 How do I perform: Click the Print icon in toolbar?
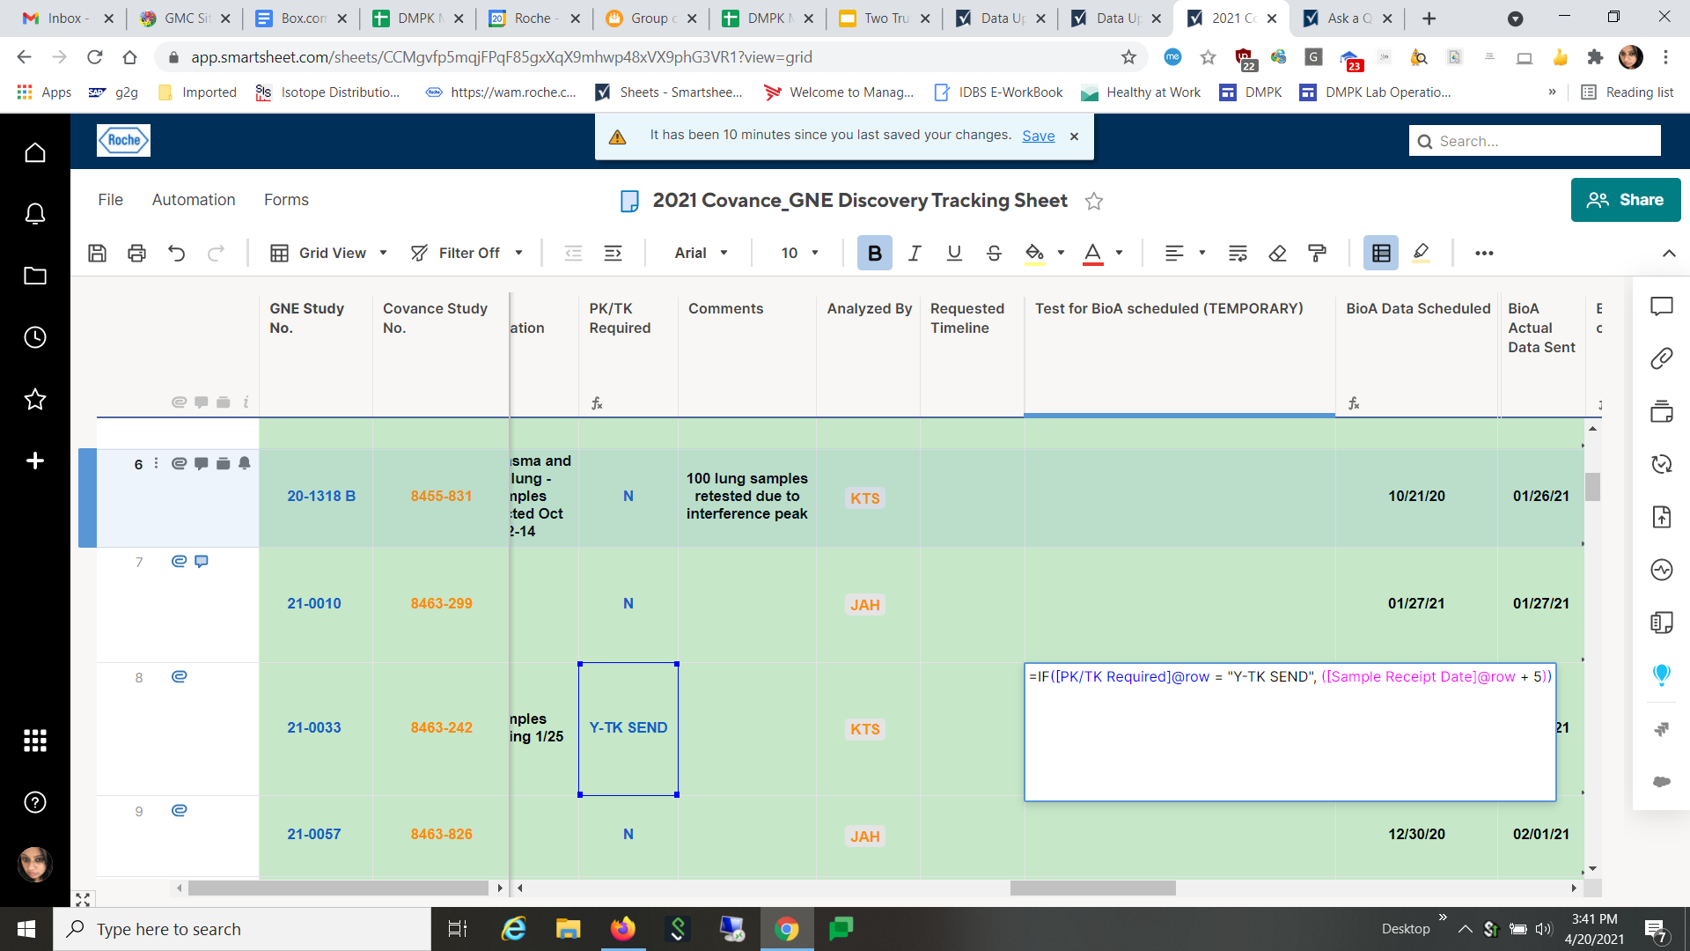pyautogui.click(x=136, y=254)
